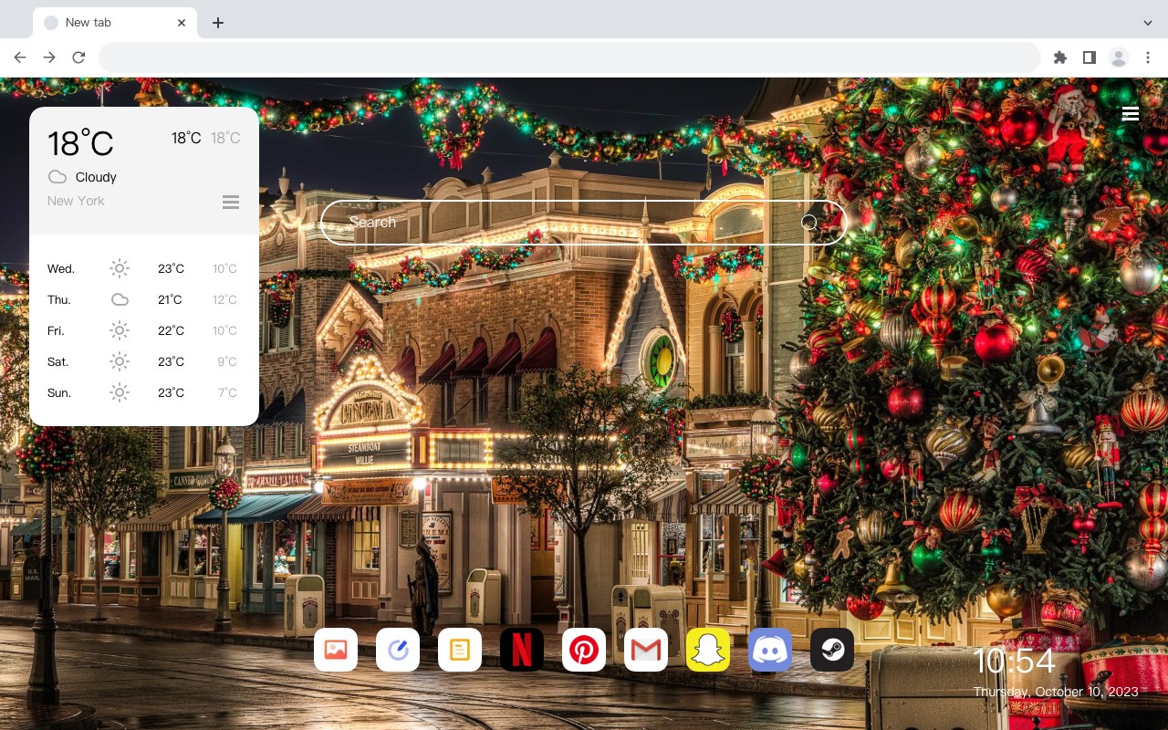
Task: Go back with the browser arrow
Action: pyautogui.click(x=20, y=57)
